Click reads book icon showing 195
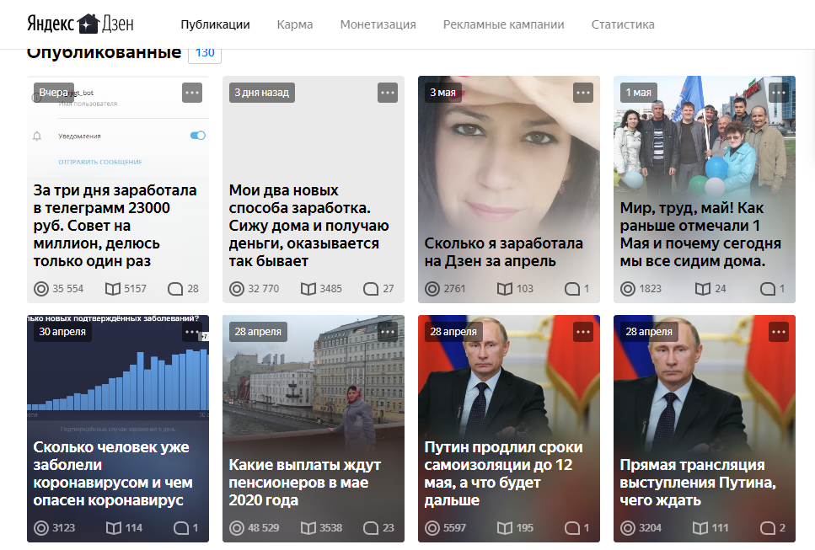Screen dimensions: 815x550 [505, 528]
